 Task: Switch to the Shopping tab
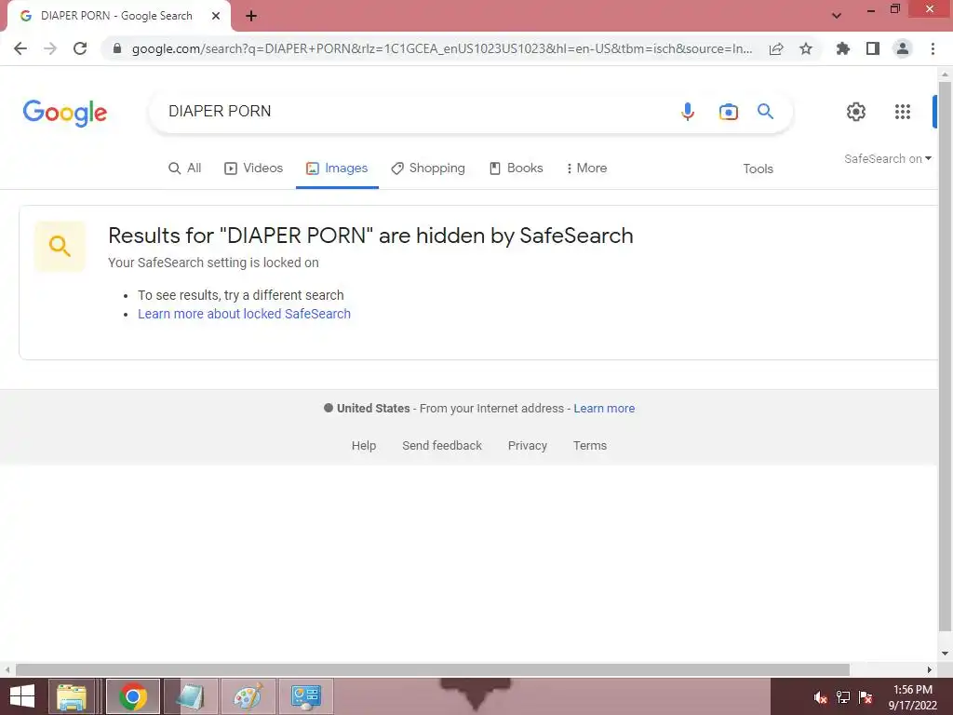[x=428, y=168]
